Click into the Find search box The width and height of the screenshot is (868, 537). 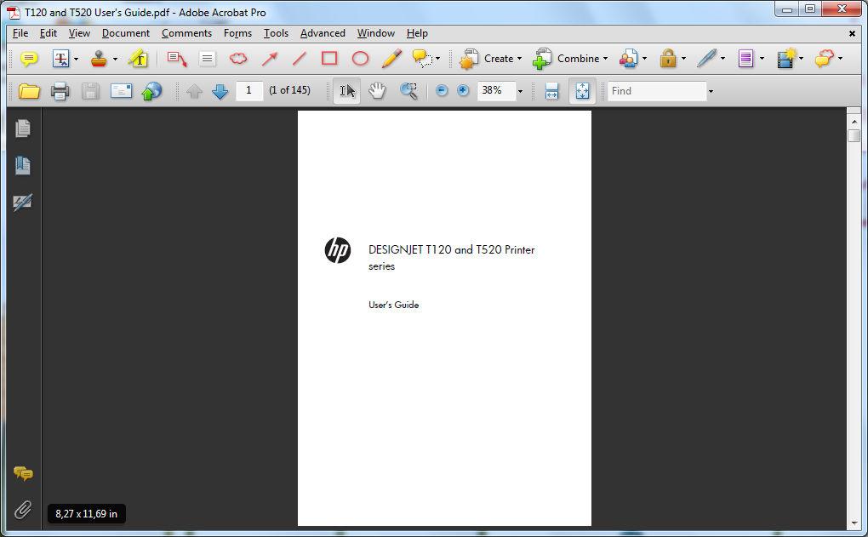[x=657, y=91]
